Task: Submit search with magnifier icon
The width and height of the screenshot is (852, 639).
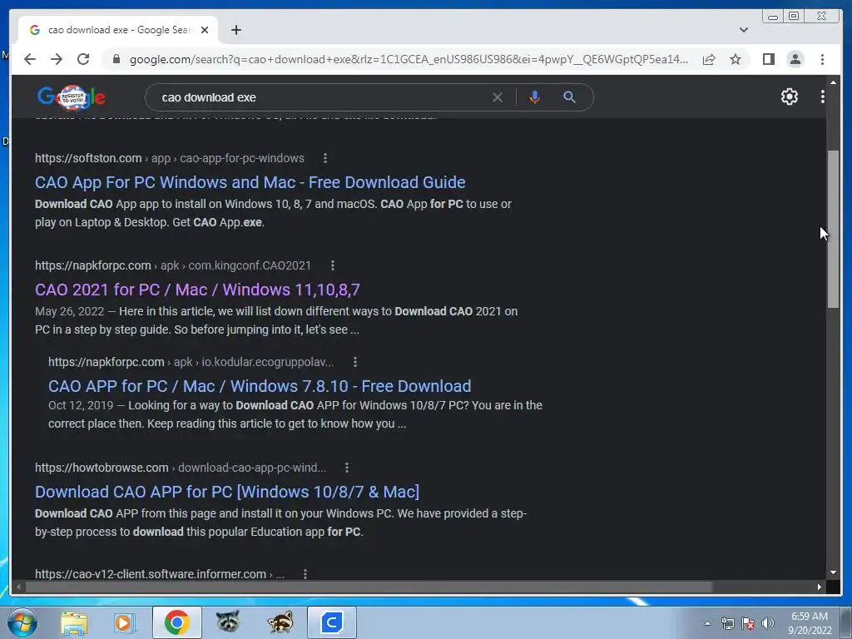Action: (569, 97)
